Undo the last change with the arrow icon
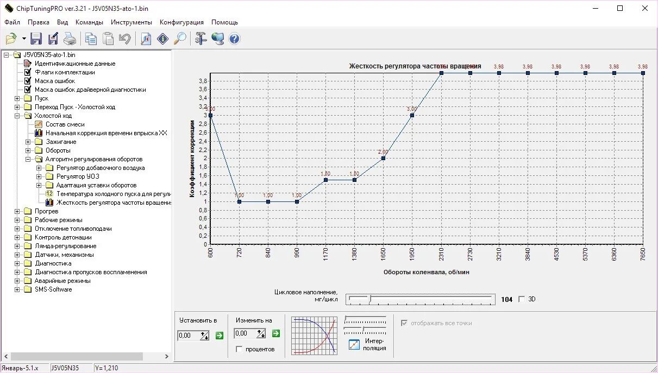The image size is (658, 373). click(x=124, y=39)
